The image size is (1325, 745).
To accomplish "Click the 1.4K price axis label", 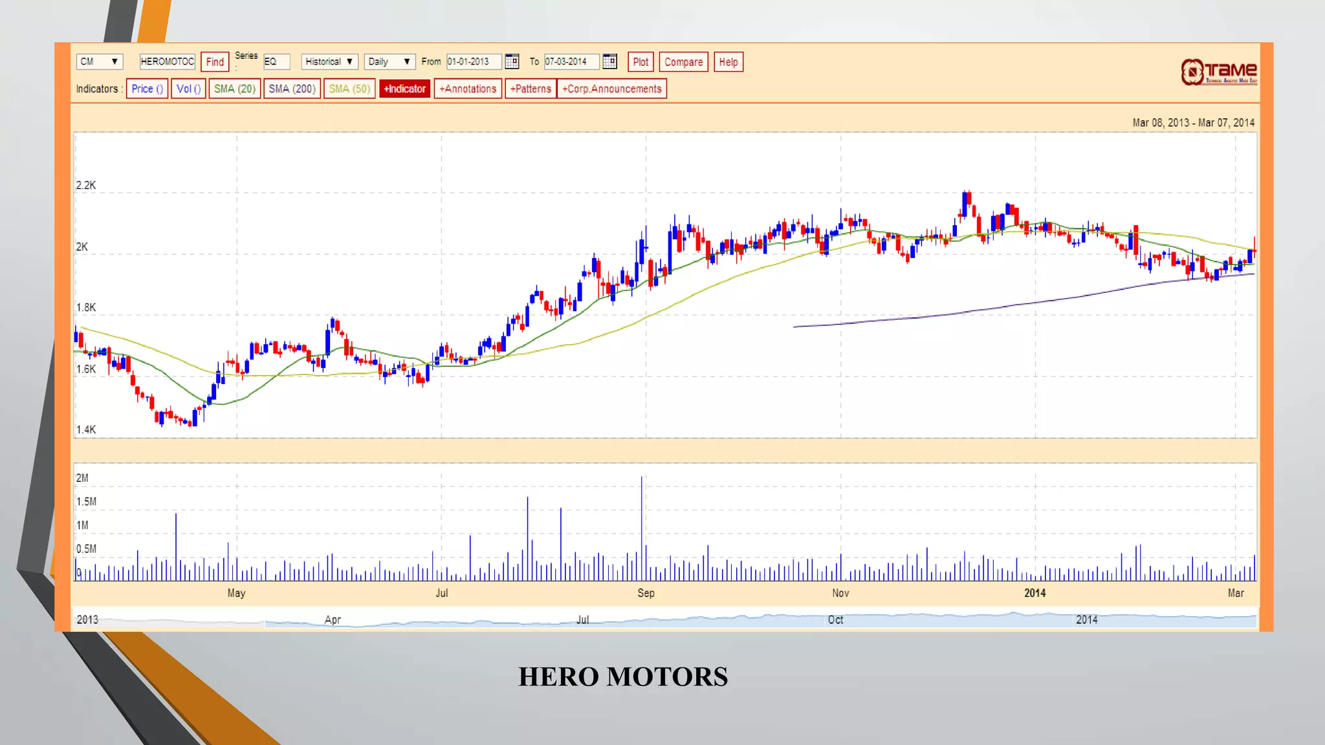I will tap(86, 429).
